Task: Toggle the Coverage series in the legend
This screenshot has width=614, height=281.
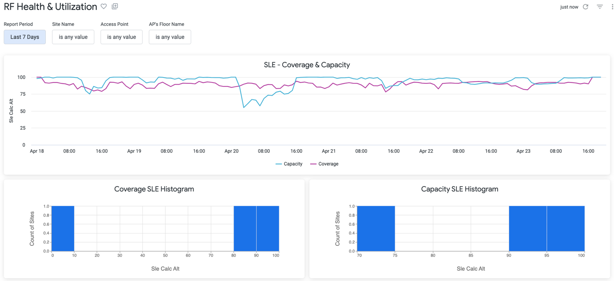Action: point(324,164)
